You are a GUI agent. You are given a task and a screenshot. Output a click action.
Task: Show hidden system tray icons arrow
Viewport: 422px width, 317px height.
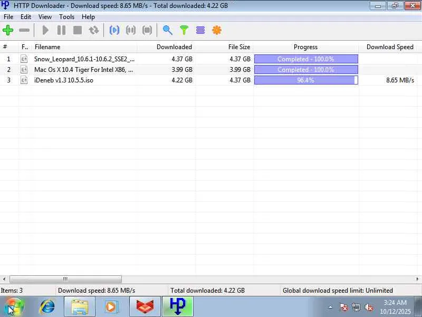(331, 307)
